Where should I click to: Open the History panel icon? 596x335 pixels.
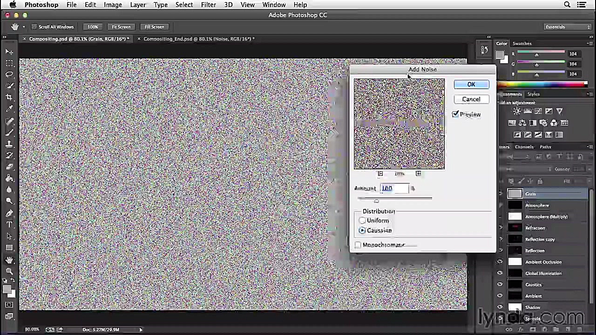pyautogui.click(x=484, y=50)
